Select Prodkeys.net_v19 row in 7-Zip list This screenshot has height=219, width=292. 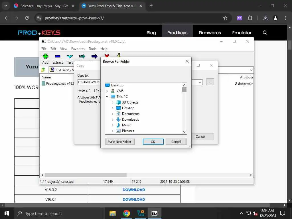pos(58,84)
